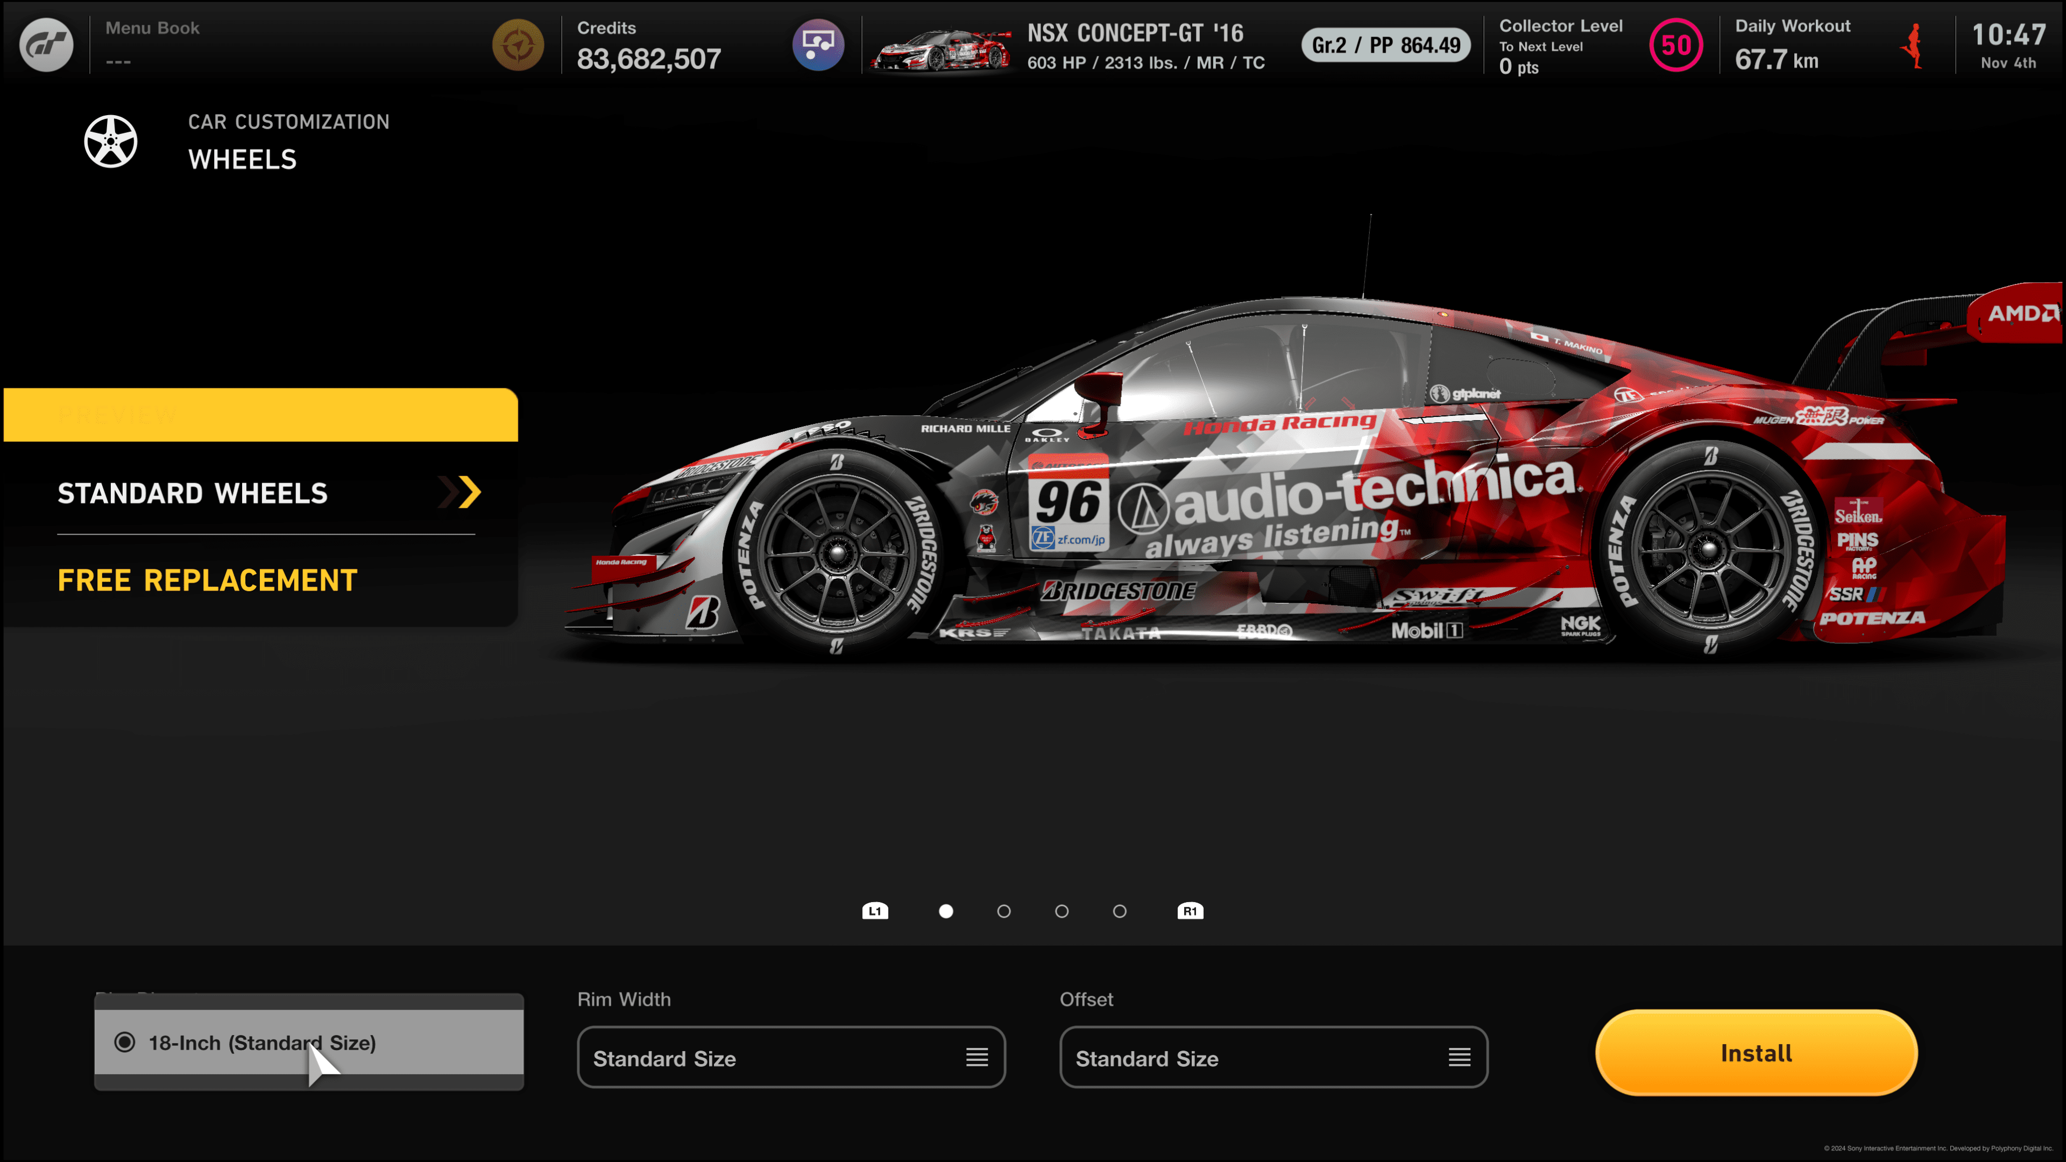Click the 67.7 km Daily Workout value
This screenshot has width=2066, height=1162.
point(1777,60)
